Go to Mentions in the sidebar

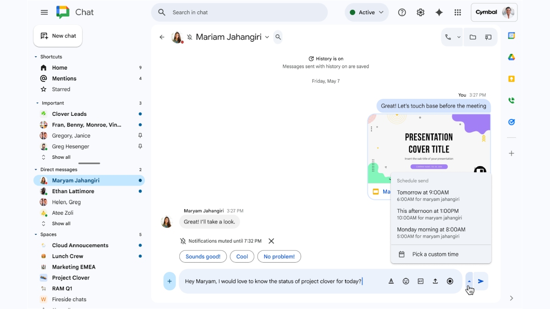coord(63,78)
